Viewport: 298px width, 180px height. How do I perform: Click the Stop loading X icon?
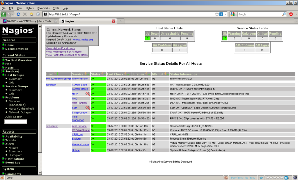[25, 14]
